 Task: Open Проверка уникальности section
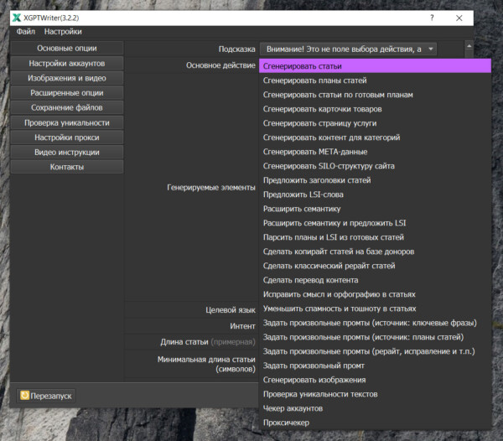pyautogui.click(x=67, y=122)
